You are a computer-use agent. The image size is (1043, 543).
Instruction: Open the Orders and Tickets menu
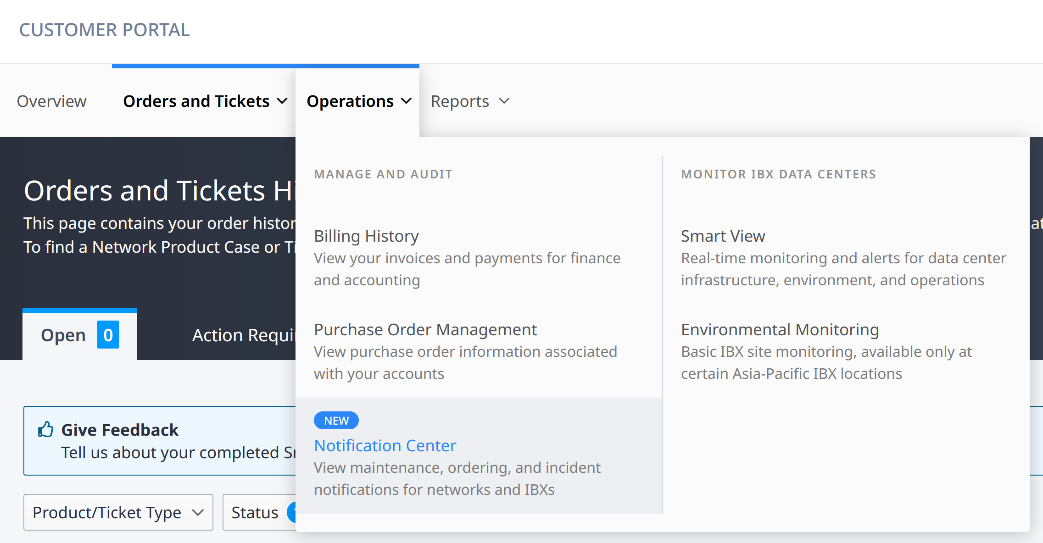pos(196,101)
